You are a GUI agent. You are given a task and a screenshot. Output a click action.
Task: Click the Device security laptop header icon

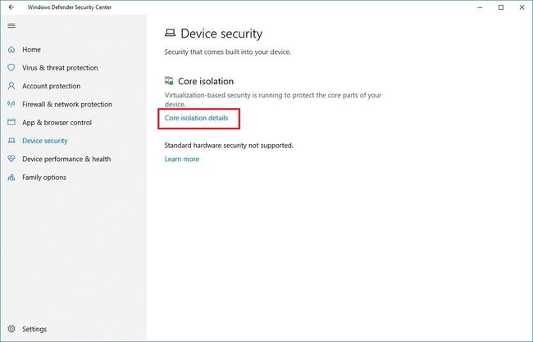170,34
